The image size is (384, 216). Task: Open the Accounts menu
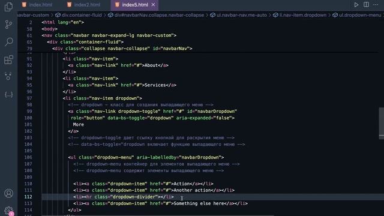8,193
